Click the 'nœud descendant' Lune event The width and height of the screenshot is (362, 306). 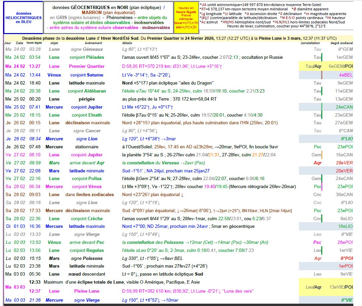point(86,274)
